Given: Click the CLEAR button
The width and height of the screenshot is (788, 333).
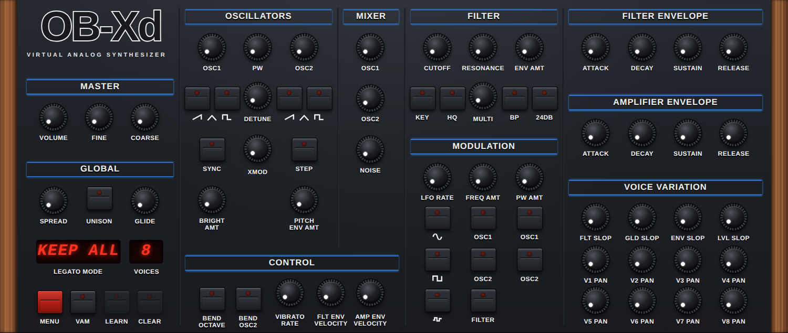Looking at the screenshot, I should point(150,302).
